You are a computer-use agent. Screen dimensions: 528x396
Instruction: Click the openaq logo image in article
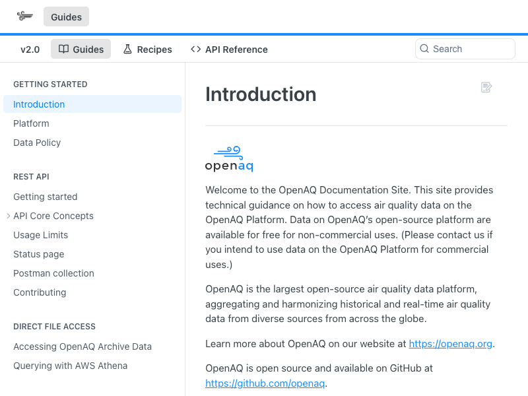[229, 158]
